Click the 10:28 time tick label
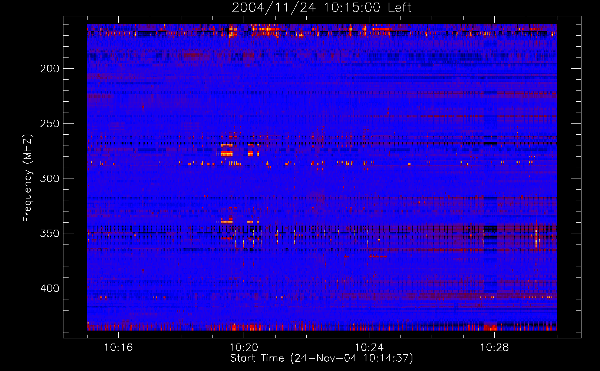This screenshot has height=371, width=600. (x=494, y=348)
